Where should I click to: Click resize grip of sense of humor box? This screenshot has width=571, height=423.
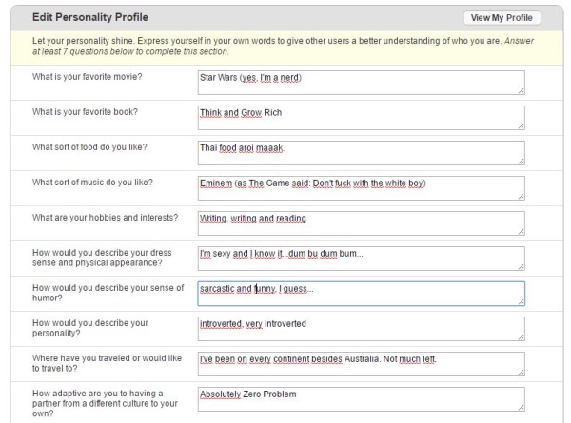[x=520, y=302]
